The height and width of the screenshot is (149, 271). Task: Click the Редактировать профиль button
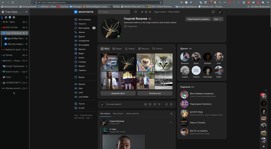[x=198, y=19]
